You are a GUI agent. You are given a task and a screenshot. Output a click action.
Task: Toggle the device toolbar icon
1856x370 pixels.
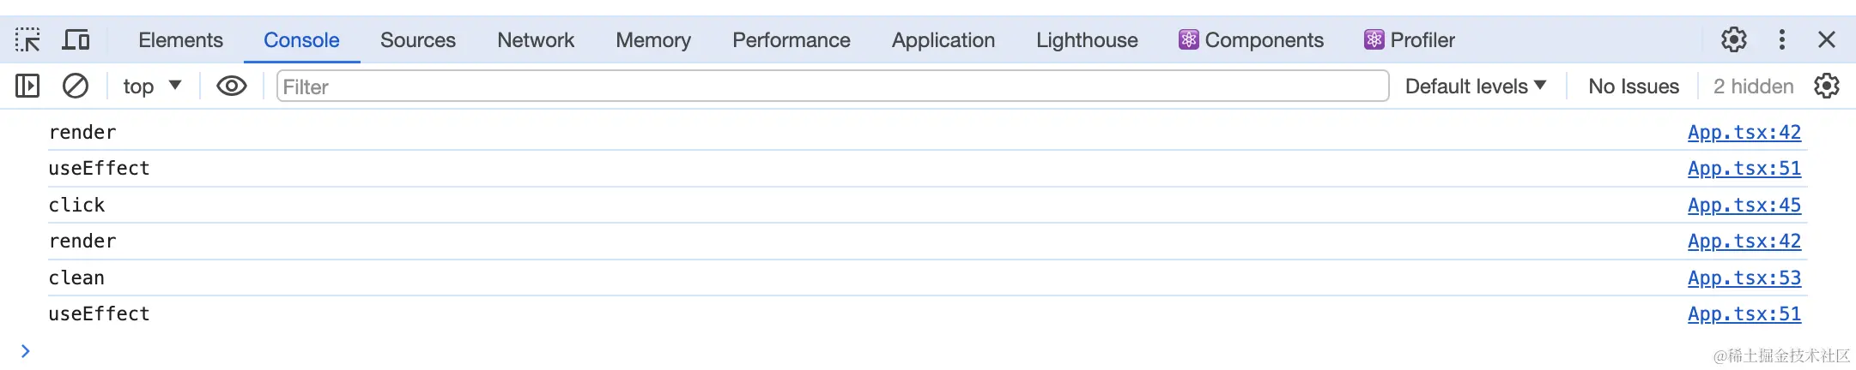point(76,40)
